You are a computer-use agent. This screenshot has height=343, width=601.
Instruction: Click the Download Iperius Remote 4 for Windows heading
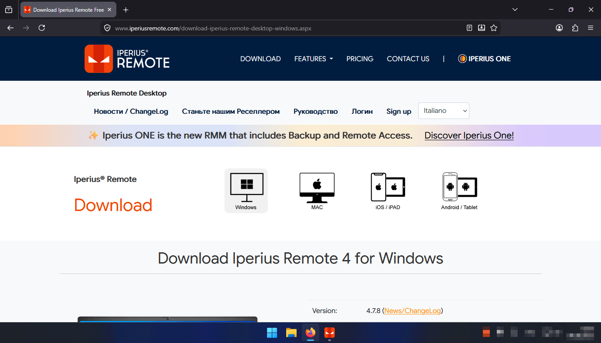300,258
